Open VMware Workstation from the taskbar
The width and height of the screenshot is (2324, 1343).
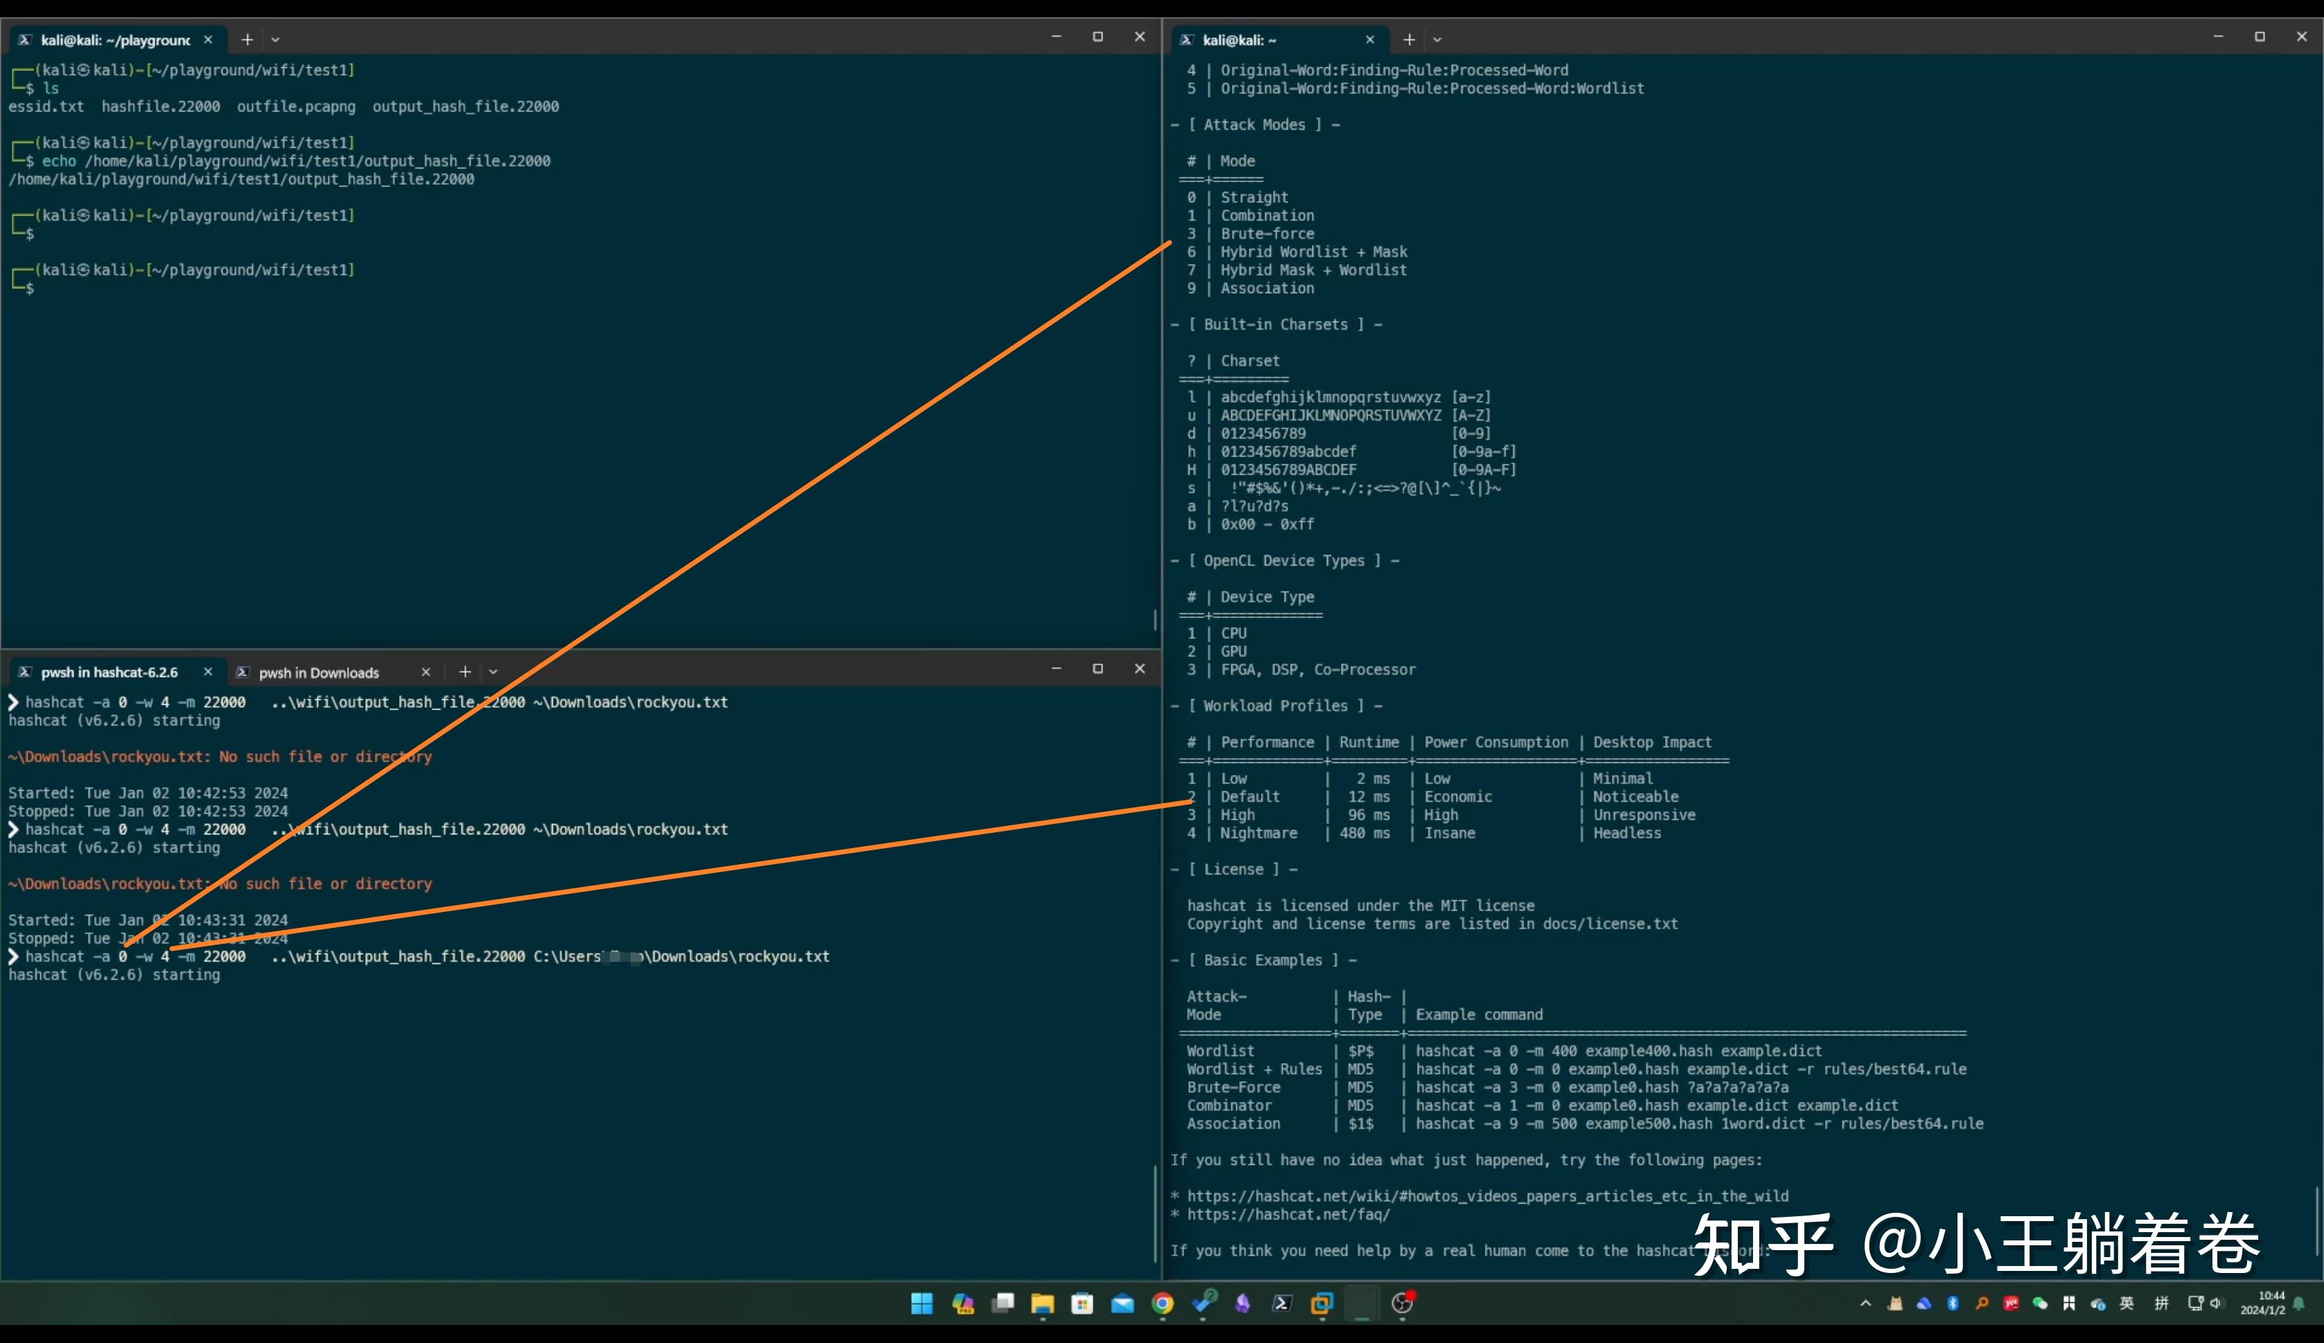(1321, 1303)
